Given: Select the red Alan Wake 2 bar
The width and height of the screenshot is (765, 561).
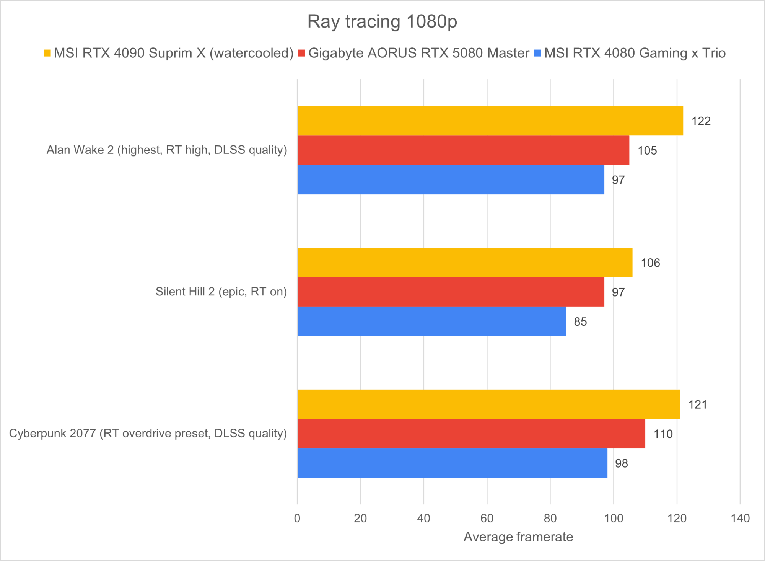Looking at the screenshot, I should tap(463, 150).
